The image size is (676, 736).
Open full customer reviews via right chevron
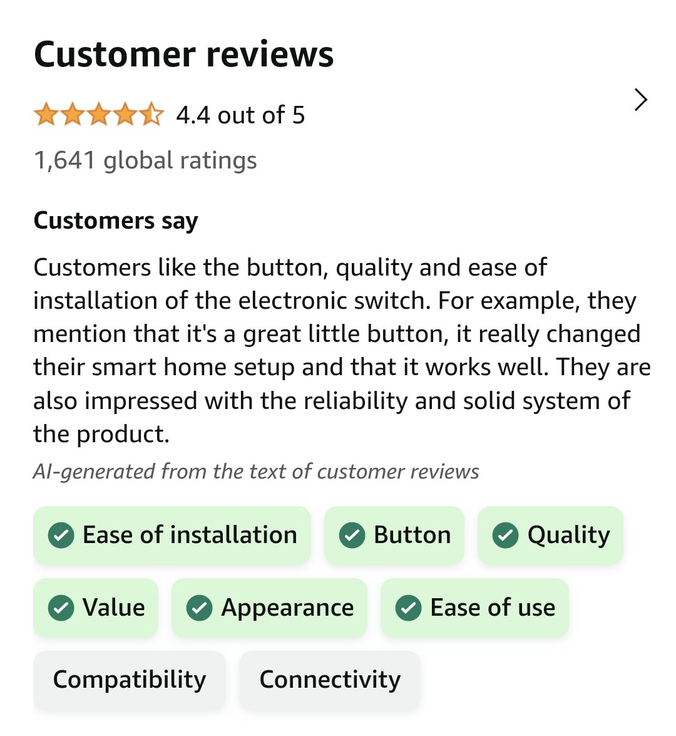pos(640,100)
